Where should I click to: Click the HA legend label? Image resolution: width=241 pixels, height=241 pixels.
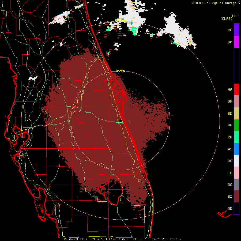coord(230,89)
